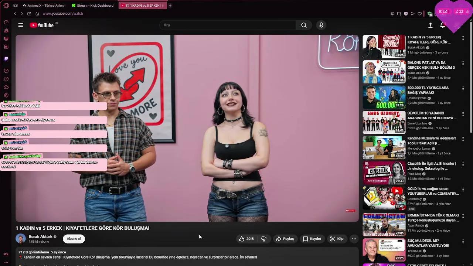Screen dimensions: 473x266
Task: Click the send (paper plane) icon in the address bar
Action: pyautogui.click(x=413, y=14)
